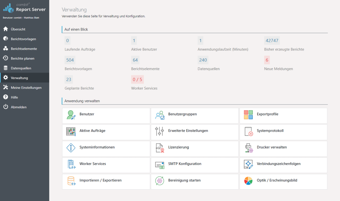340x201 pixels.
Task: Open Optik / Erscheinungsbild pie chart icon
Action: pos(248,180)
